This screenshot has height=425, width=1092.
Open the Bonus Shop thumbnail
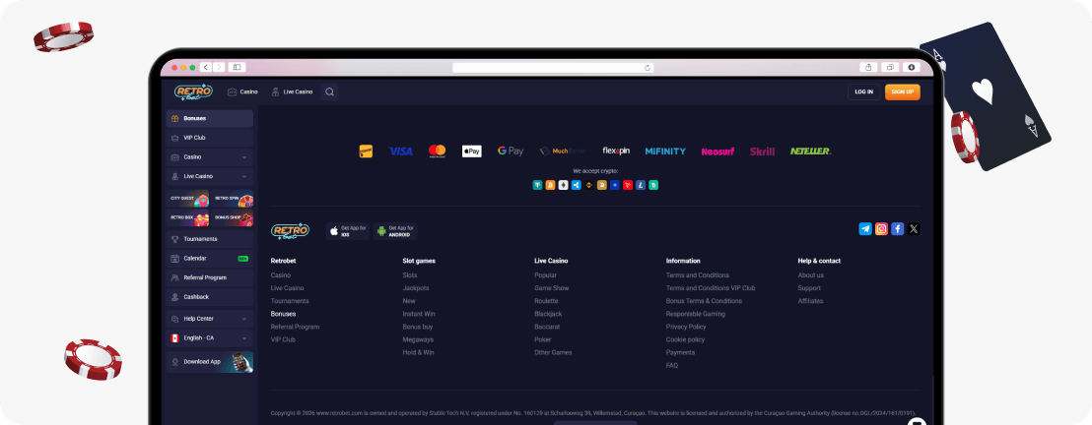[x=232, y=218]
